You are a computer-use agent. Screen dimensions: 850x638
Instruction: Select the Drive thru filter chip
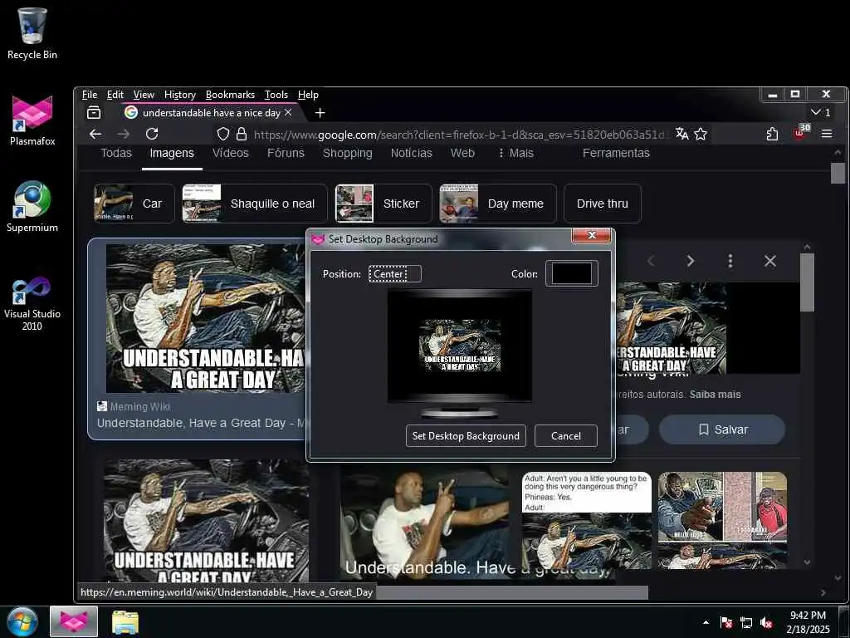603,204
